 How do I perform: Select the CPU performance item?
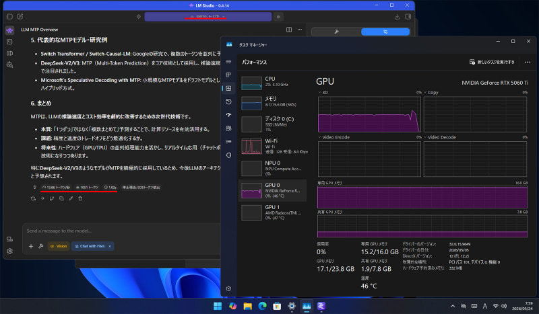coord(272,83)
